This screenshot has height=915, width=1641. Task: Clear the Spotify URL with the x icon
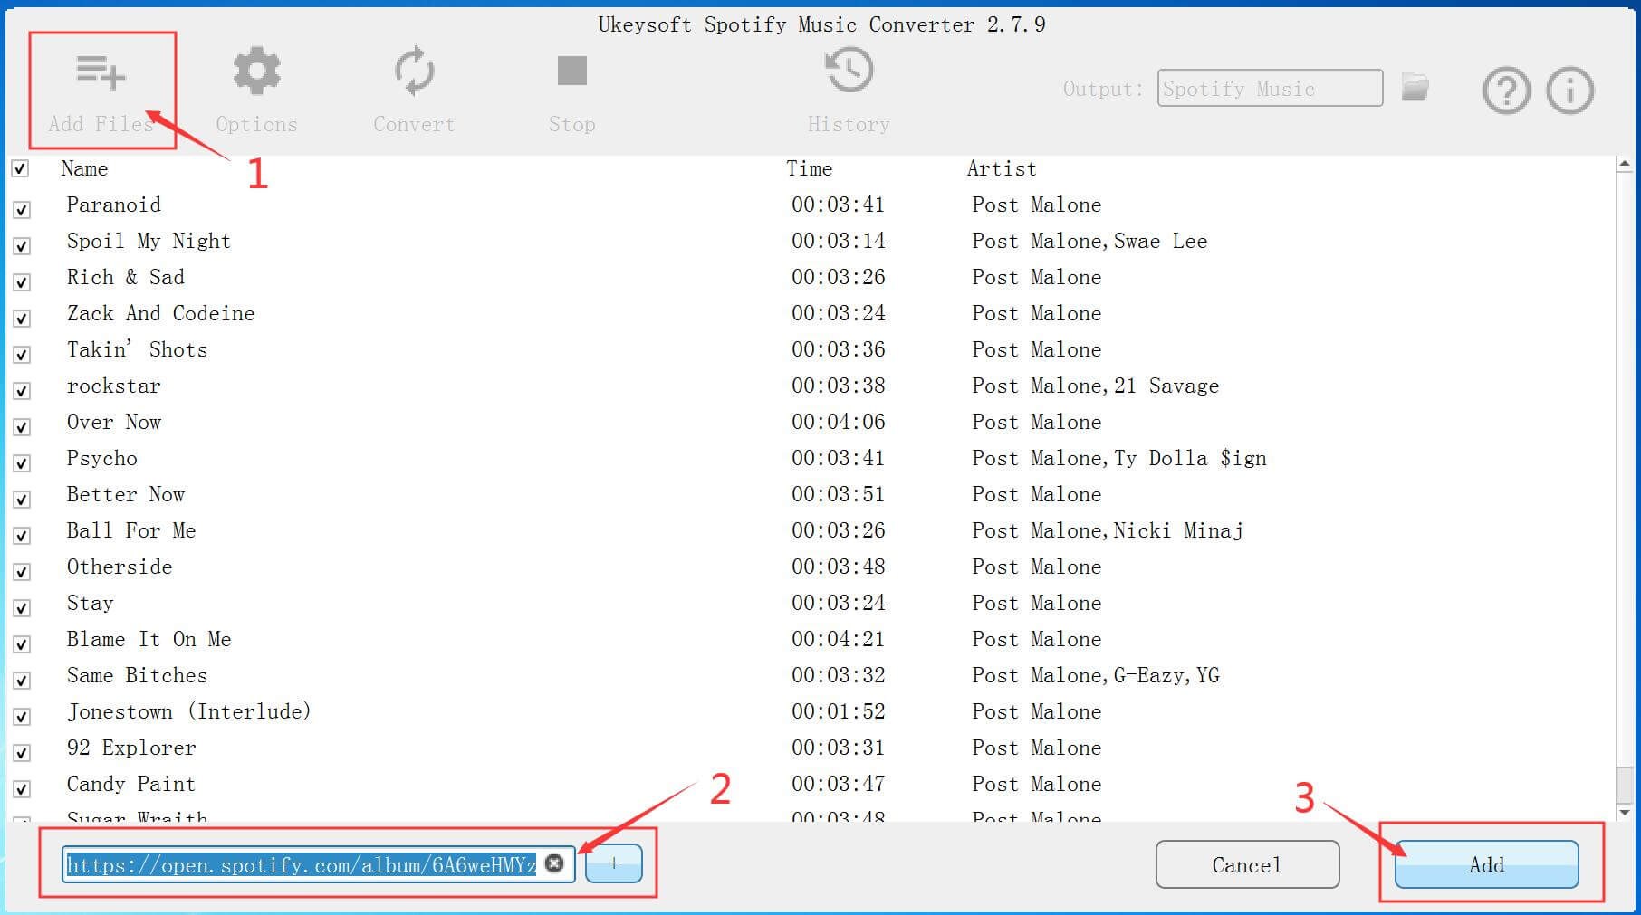pyautogui.click(x=555, y=863)
